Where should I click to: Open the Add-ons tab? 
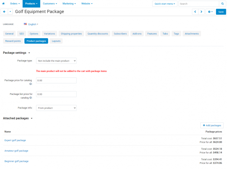pyautogui.click(x=137, y=34)
